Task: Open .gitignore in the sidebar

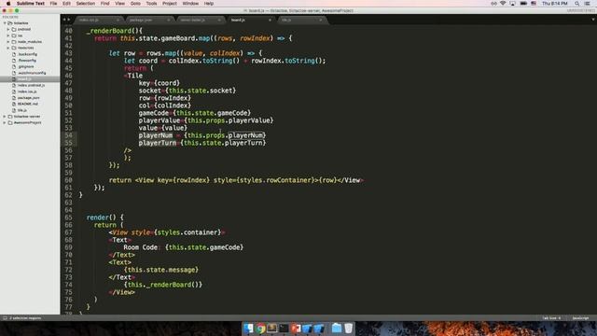Action: (x=25, y=66)
